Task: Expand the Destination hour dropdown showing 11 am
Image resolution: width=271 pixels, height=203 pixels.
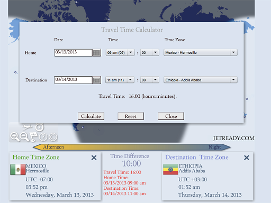Action: [x=120, y=80]
